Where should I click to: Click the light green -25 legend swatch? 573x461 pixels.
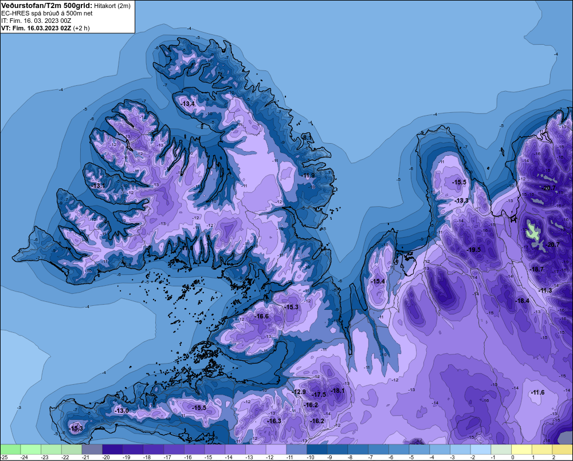click(10, 449)
